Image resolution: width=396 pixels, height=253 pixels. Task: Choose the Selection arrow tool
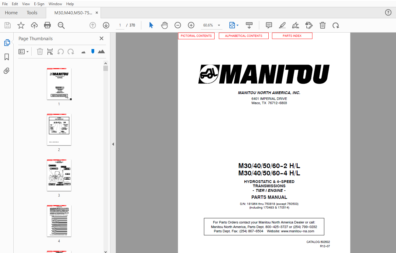coord(151,25)
